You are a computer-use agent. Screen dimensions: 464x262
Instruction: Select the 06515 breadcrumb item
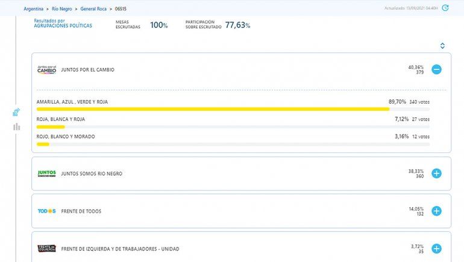[x=121, y=9]
